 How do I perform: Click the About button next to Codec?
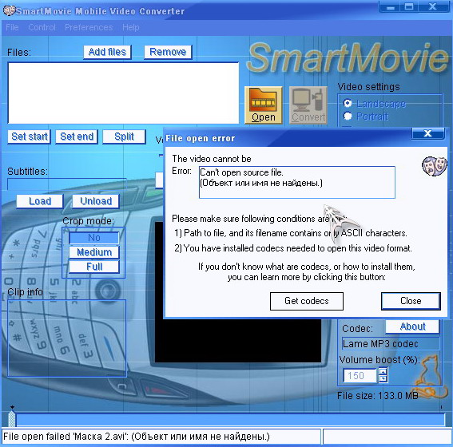[x=412, y=326]
